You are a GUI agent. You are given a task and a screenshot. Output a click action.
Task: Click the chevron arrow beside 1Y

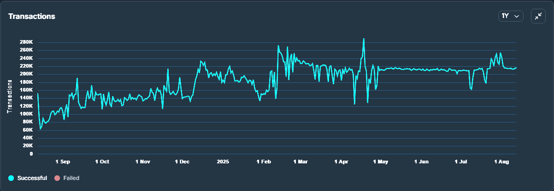(517, 16)
